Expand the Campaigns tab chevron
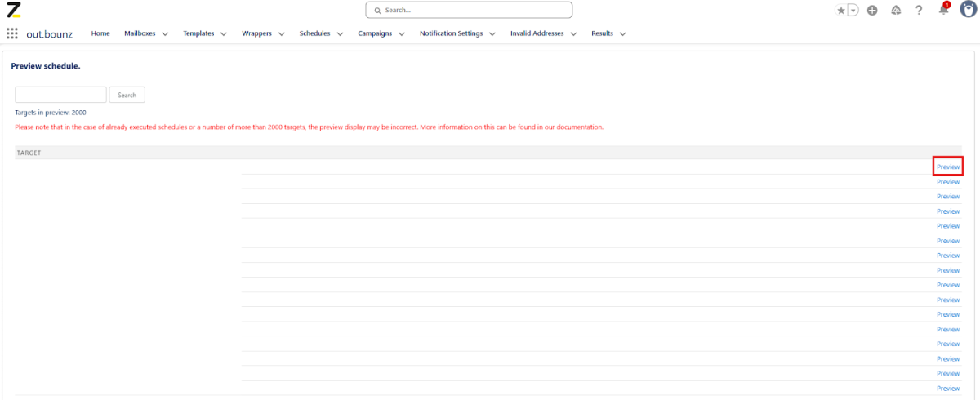This screenshot has height=400, width=980. pyautogui.click(x=402, y=34)
